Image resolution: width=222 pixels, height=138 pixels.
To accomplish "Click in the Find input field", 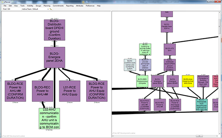I will [14, 9].
